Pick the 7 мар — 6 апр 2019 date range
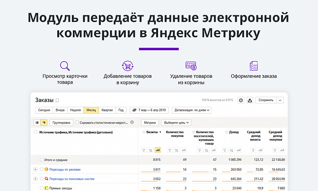Image resolution: width=318 pixels, height=191 pixels. click(x=149, y=110)
